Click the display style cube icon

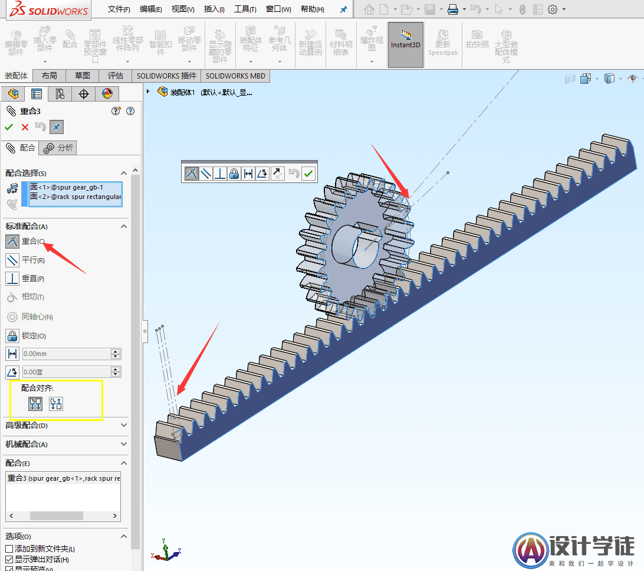pyautogui.click(x=610, y=78)
